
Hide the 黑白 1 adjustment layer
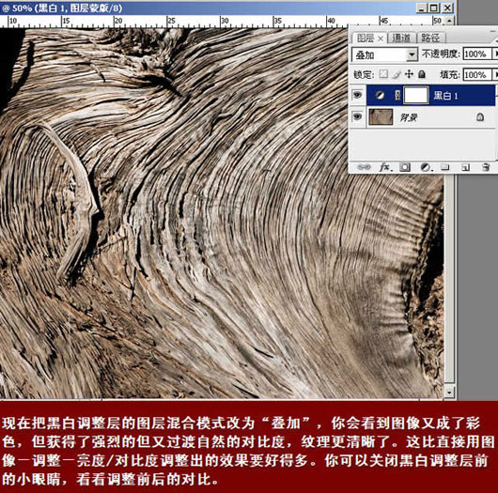coord(357,95)
